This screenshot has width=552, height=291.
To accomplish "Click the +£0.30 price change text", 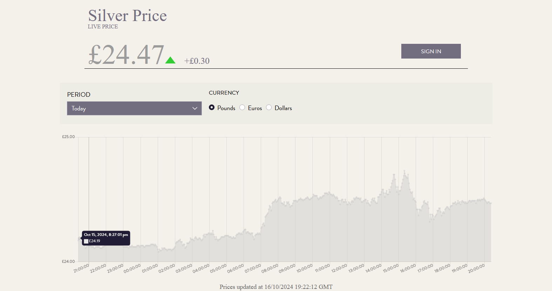I will (197, 61).
